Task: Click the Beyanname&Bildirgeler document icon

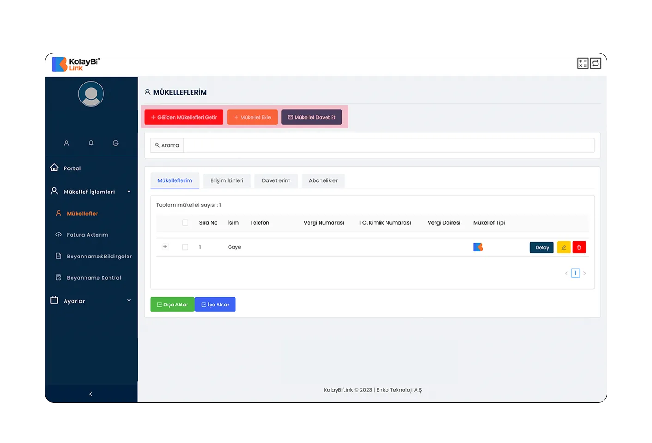Action: coord(59,256)
